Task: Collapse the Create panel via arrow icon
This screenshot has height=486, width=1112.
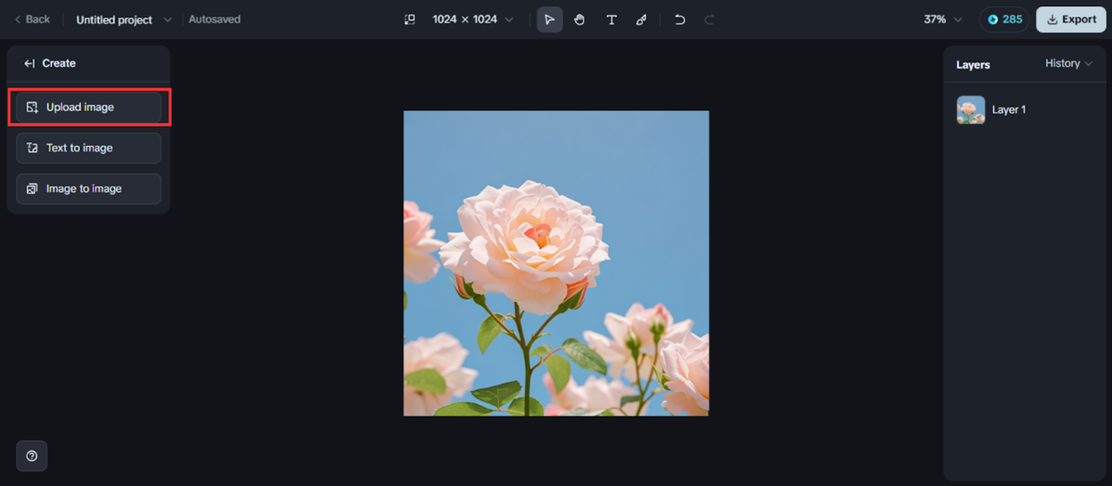Action: [x=30, y=63]
